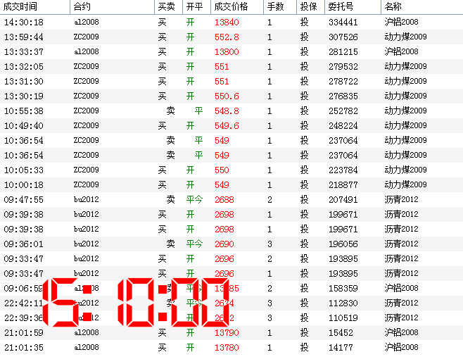Image resolution: width=463 pixels, height=364 pixels.
Task: Click the 手数 column header
Action: coord(275,7)
